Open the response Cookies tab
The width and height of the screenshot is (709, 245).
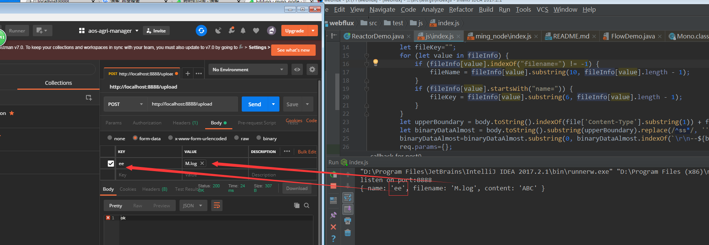[x=128, y=189]
